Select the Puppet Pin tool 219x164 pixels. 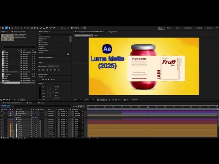(54, 28)
